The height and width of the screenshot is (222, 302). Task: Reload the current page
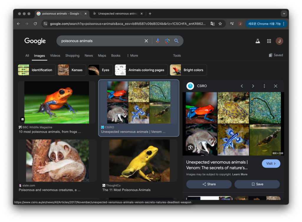pyautogui.click(x=35, y=24)
